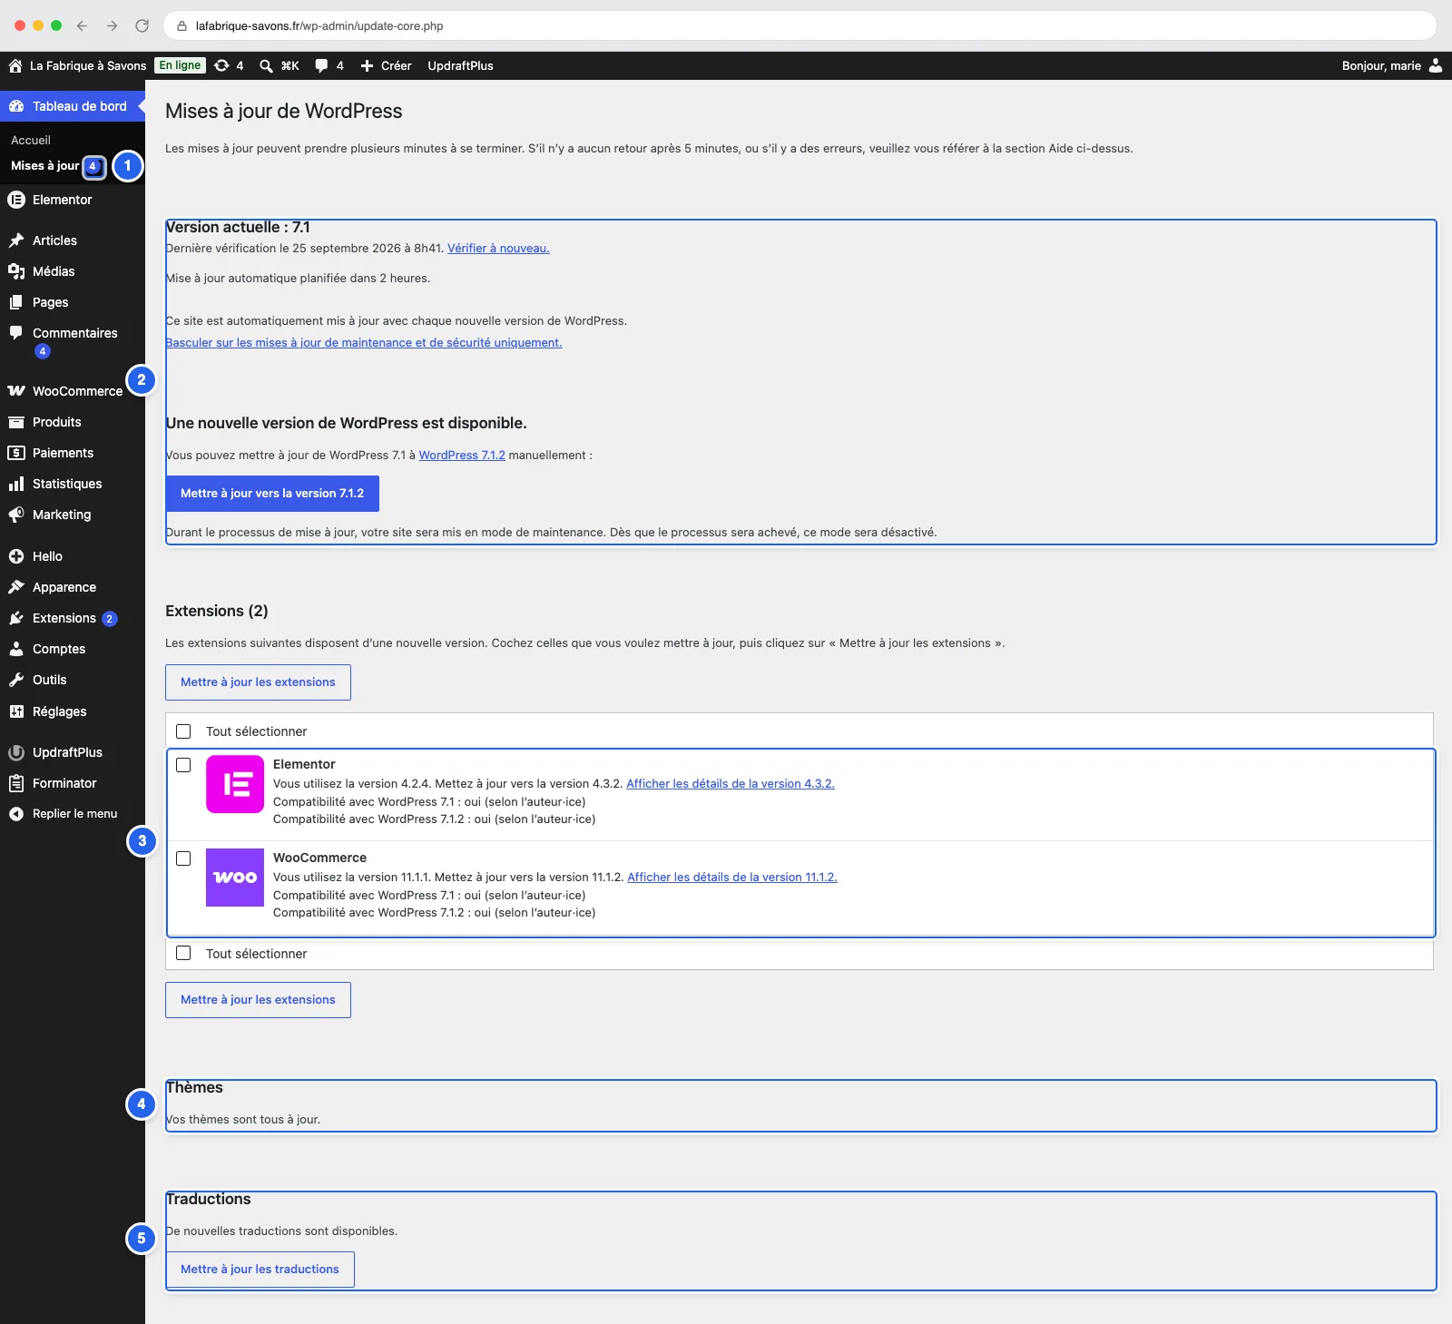The width and height of the screenshot is (1452, 1324).
Task: Click the Elementor icon in the sidebar
Action: 16,200
